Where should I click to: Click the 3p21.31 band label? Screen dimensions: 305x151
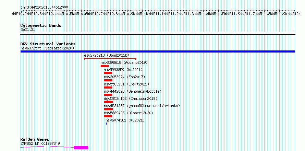(x=28, y=30)
